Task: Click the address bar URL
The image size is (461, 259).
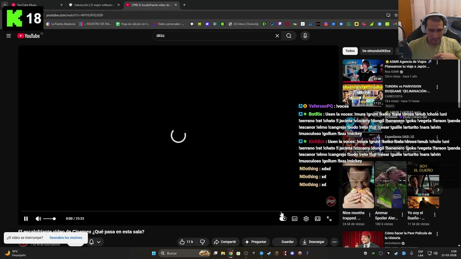Action: 75,15
